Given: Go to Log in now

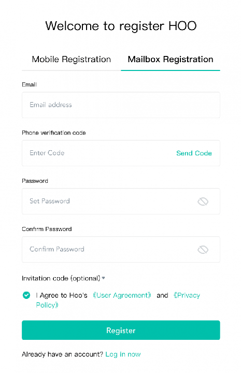Looking at the screenshot, I should (x=123, y=354).
